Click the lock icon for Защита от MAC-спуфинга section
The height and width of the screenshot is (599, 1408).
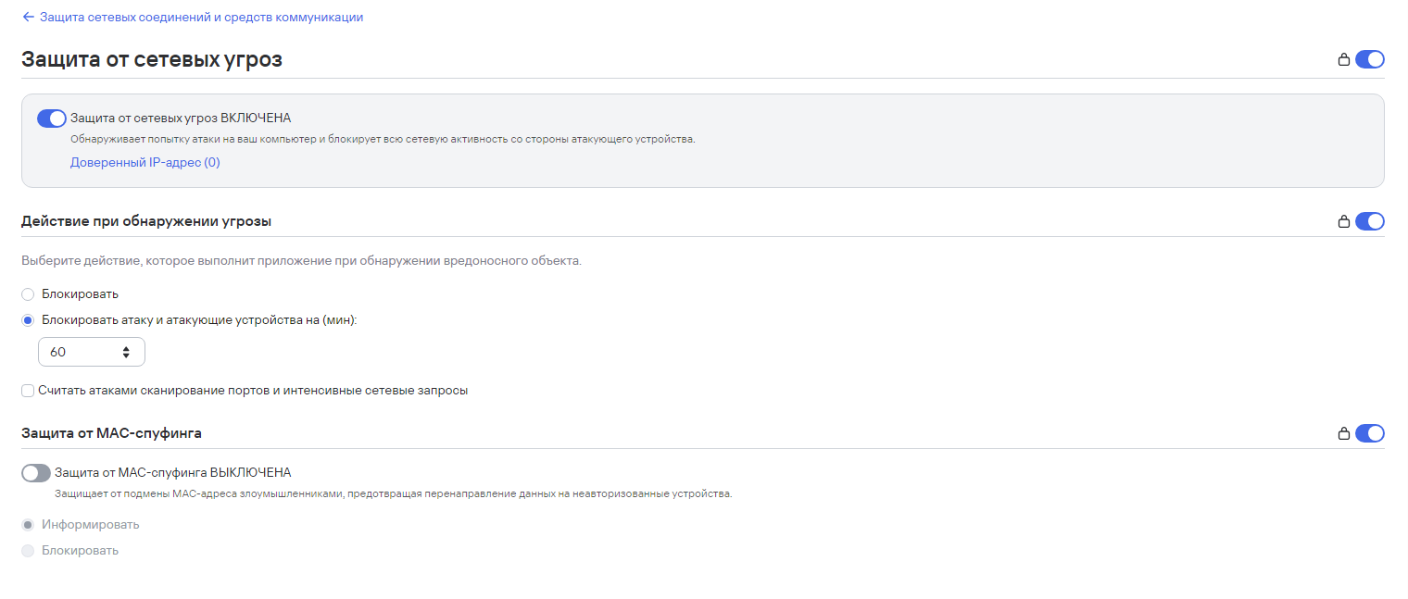pyautogui.click(x=1343, y=432)
